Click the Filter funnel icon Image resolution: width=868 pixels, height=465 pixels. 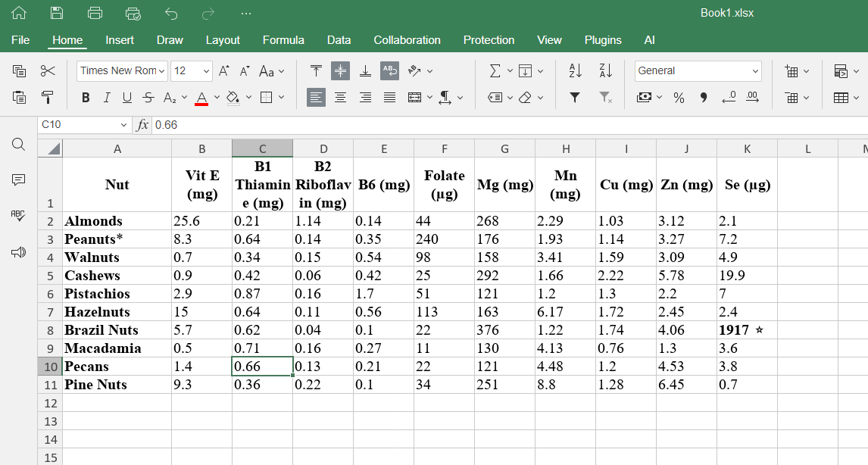tap(575, 98)
